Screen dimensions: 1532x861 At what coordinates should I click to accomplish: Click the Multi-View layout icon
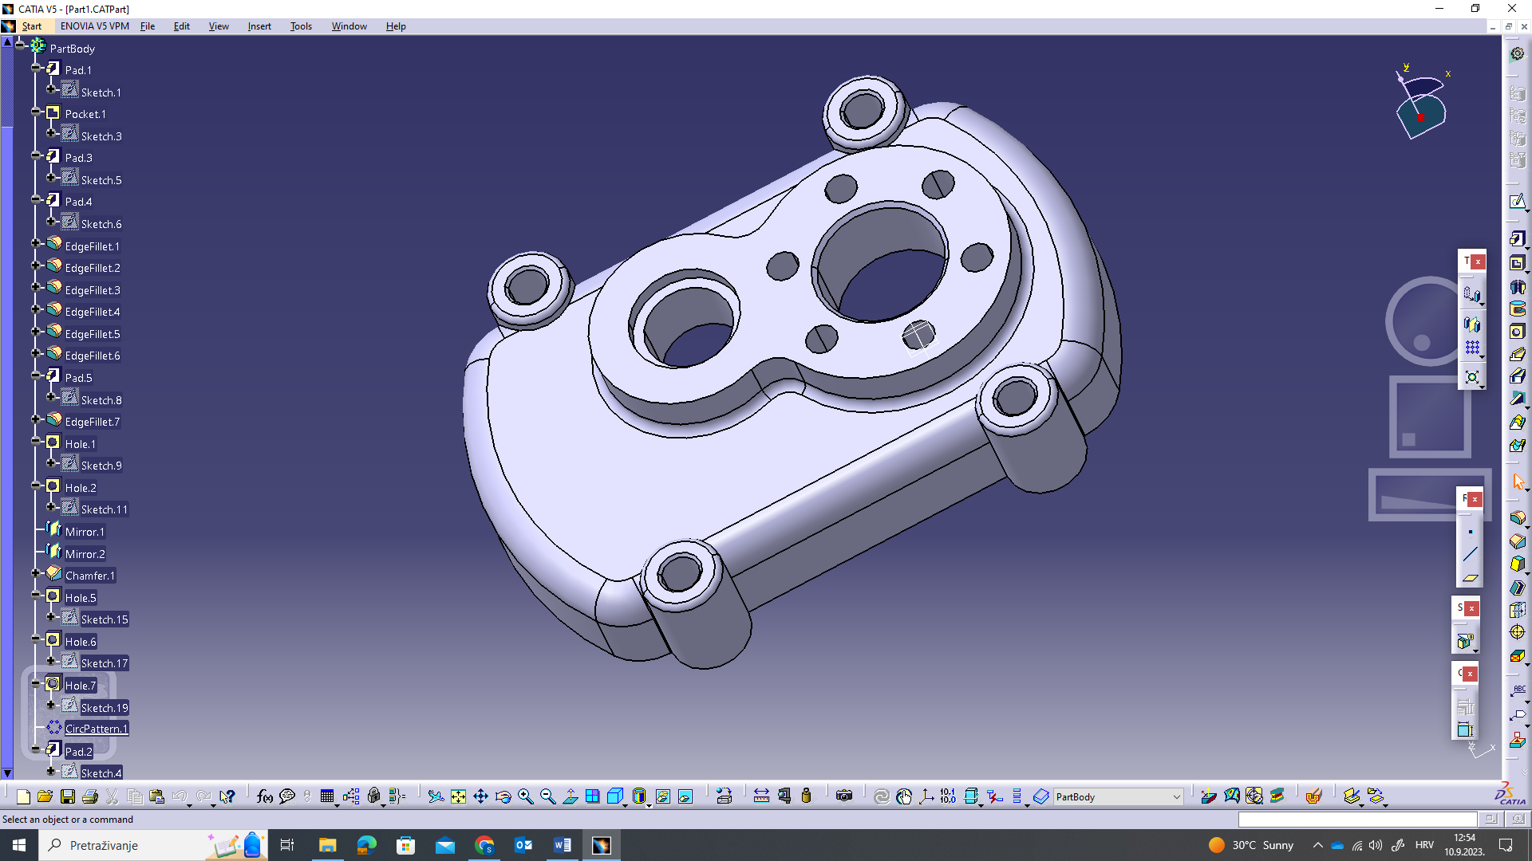click(x=592, y=796)
